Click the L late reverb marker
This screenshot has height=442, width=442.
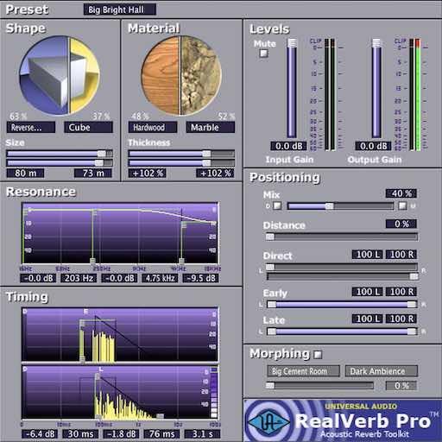(101, 369)
